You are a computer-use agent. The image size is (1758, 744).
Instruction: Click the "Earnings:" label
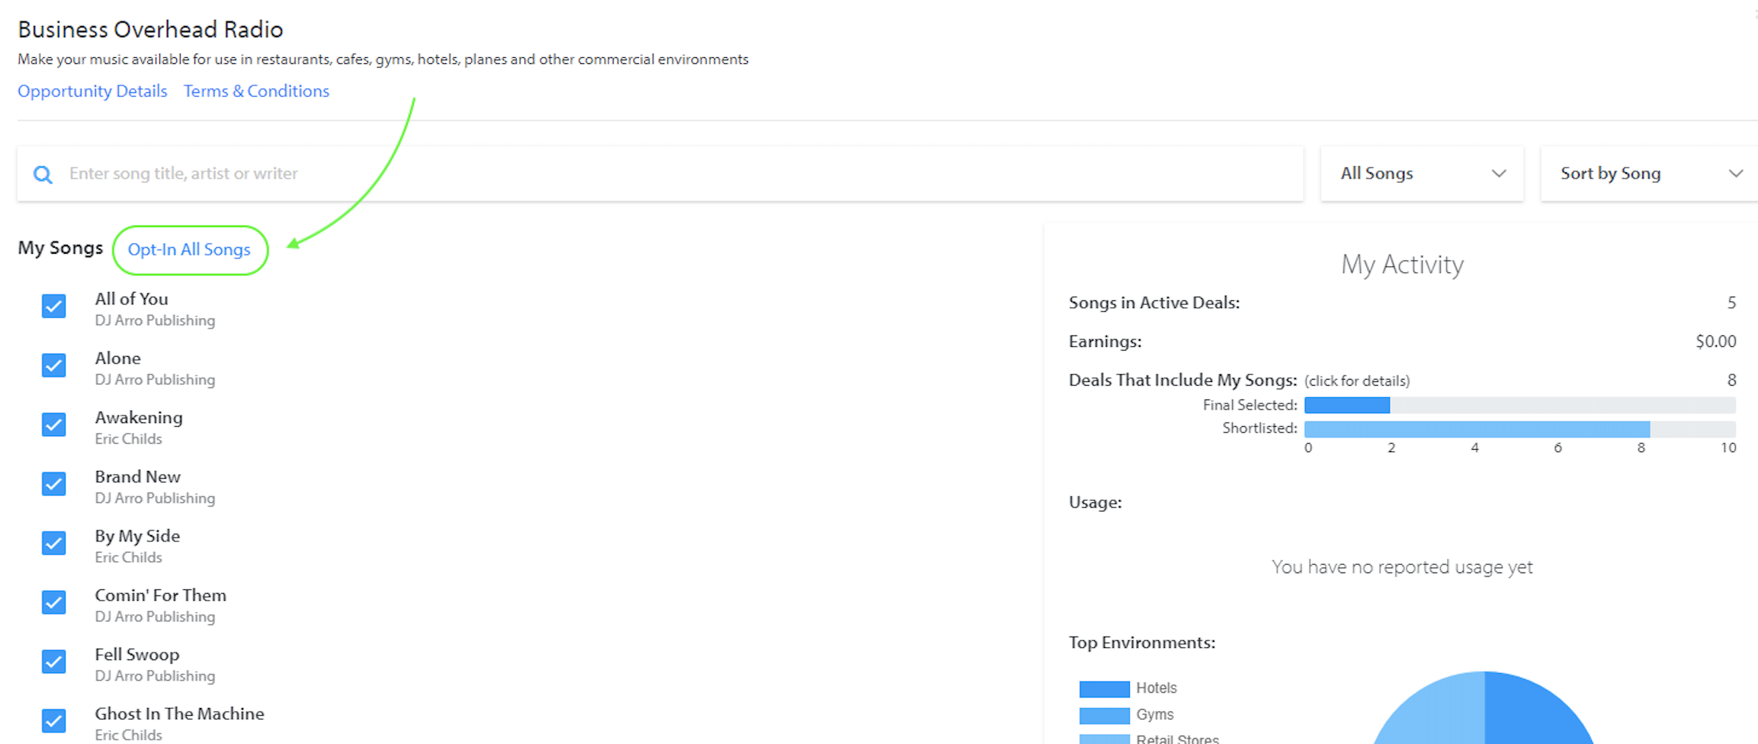1105,342
